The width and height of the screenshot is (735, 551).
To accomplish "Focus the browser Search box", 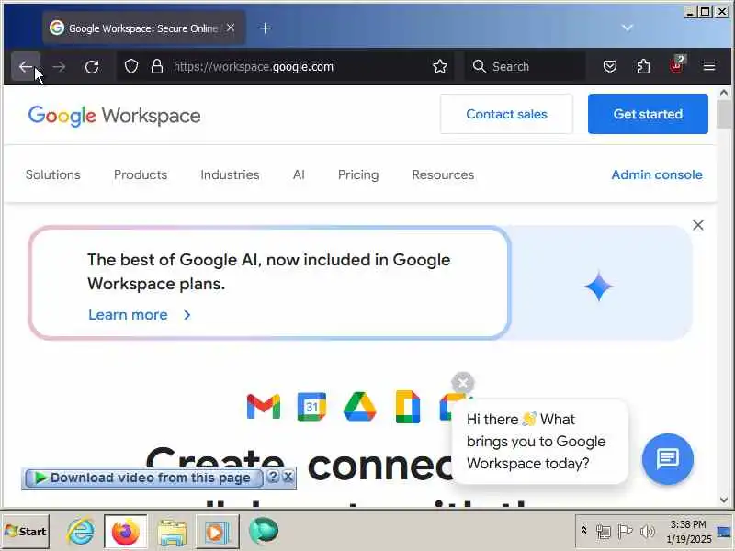I will coord(525,66).
